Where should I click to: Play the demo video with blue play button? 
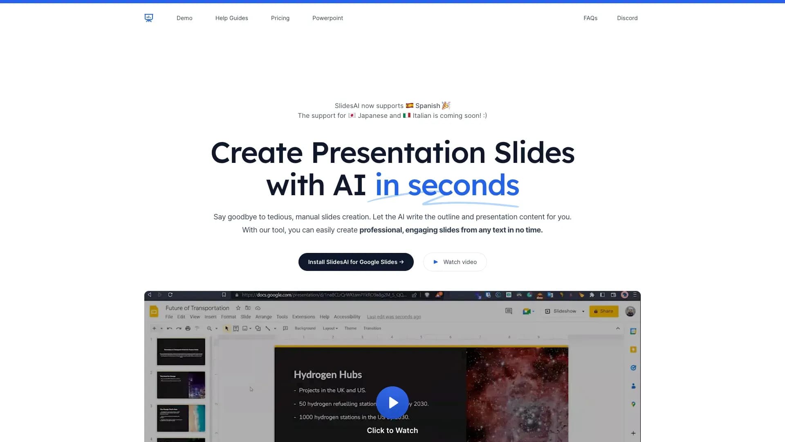point(392,403)
